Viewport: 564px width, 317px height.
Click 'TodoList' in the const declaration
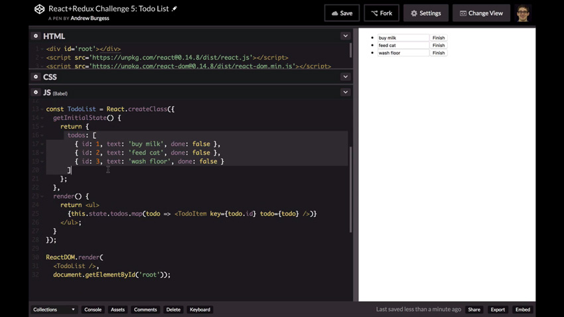click(x=82, y=109)
